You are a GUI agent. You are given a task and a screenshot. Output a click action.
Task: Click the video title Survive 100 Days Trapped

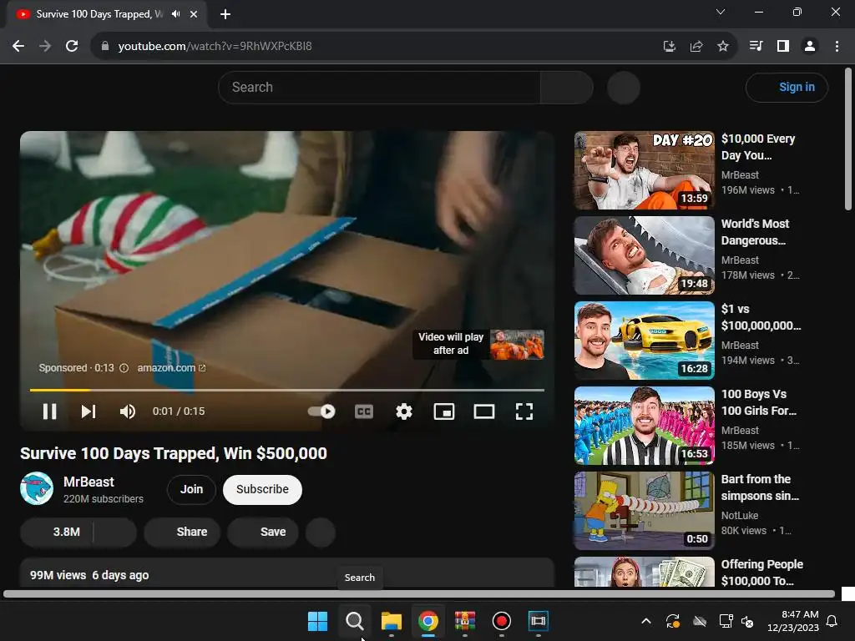coord(174,453)
